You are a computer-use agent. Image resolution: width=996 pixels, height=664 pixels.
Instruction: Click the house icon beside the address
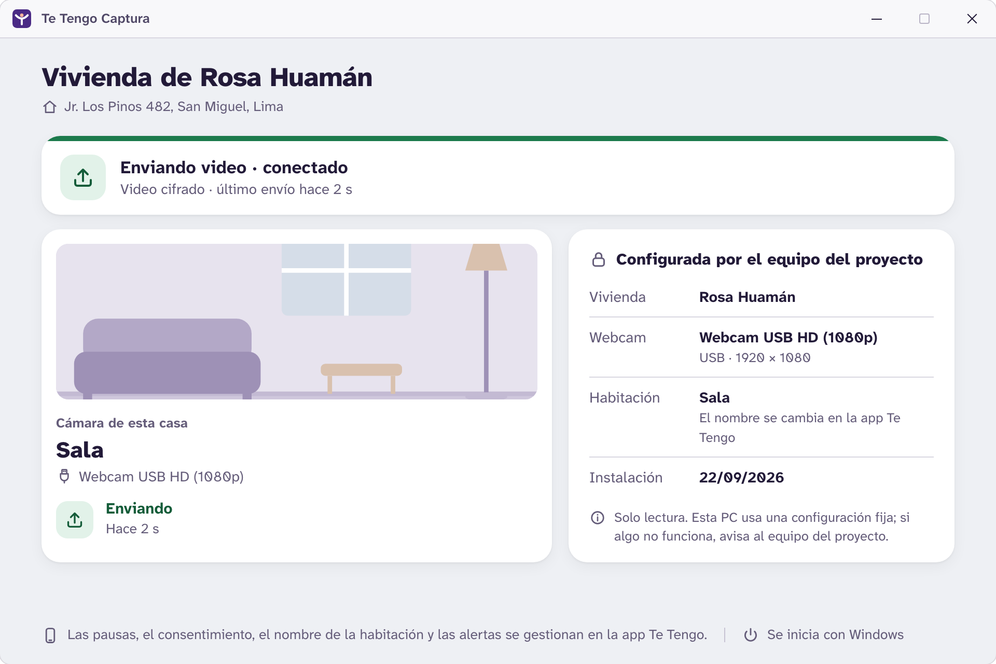[50, 107]
